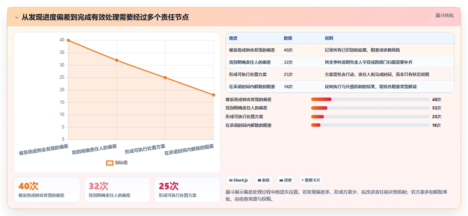The width and height of the screenshot is (468, 216).
Task: Click x-axis label 在承诺时间内解除的阻塞 in chart
Action: (x=189, y=150)
